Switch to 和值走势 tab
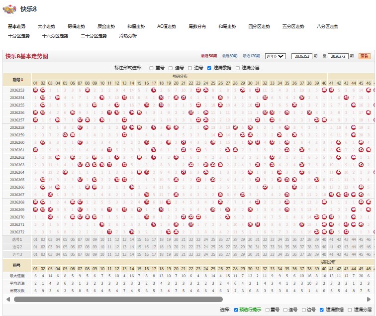Viewport: 376px width, 316px height. (136, 26)
